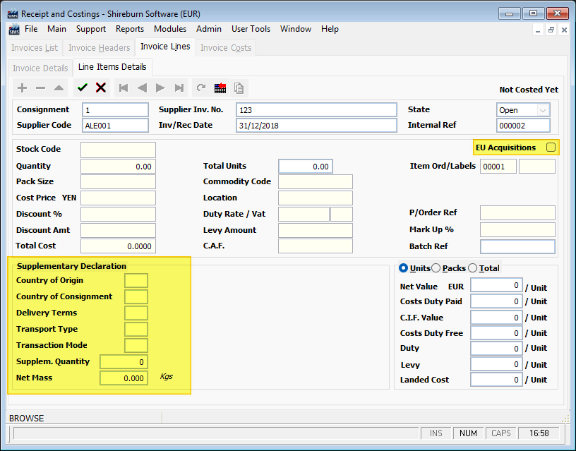Viewport: 576px width, 451px height.
Task: Switch to the Invoice Details tab
Action: (40, 68)
